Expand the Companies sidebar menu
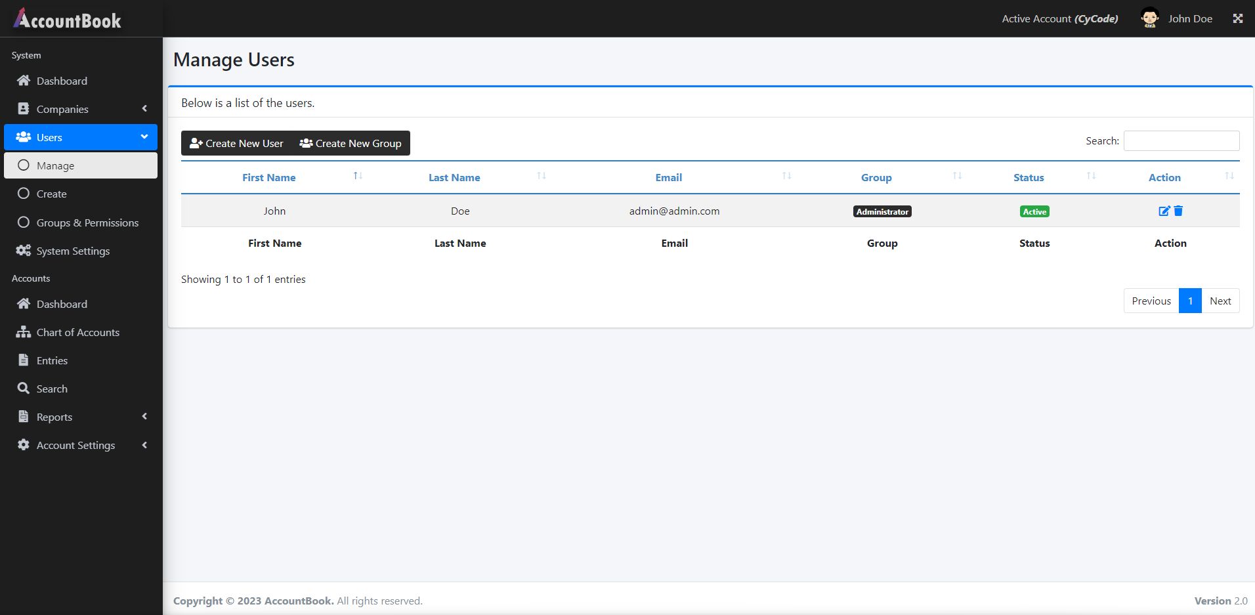 coord(81,109)
